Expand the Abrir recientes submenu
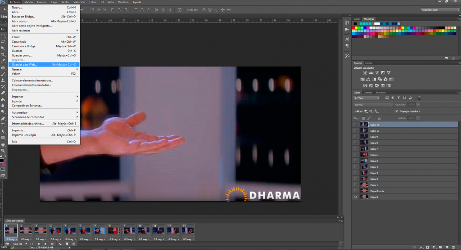461x250 pixels. click(x=44, y=31)
